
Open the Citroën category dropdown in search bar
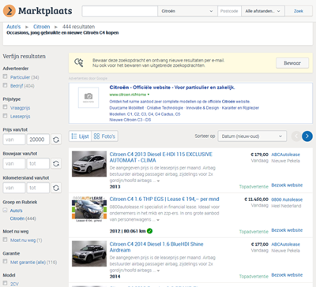pos(187,11)
